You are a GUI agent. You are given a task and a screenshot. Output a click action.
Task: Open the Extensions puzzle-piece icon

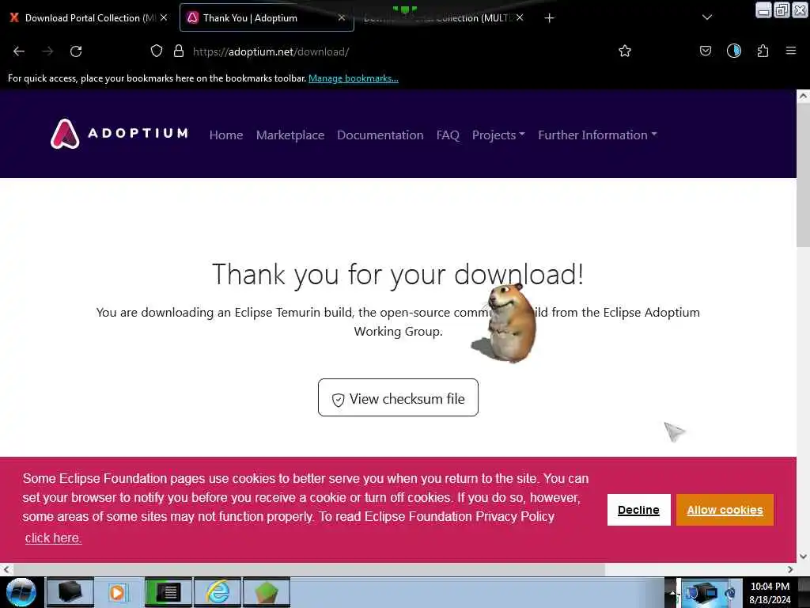coord(763,51)
